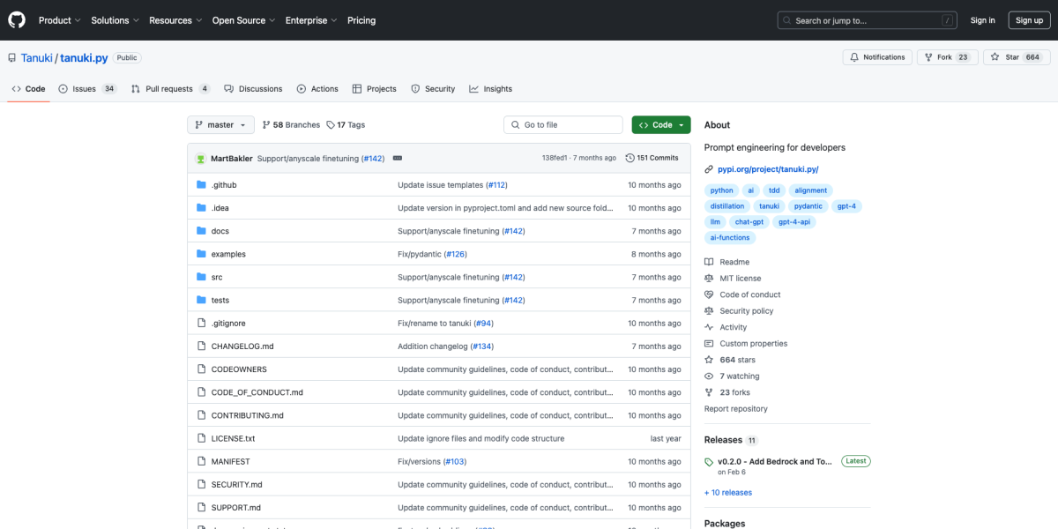Open the Solutions navigation menu
Viewport: 1058px width, 529px height.
click(115, 20)
